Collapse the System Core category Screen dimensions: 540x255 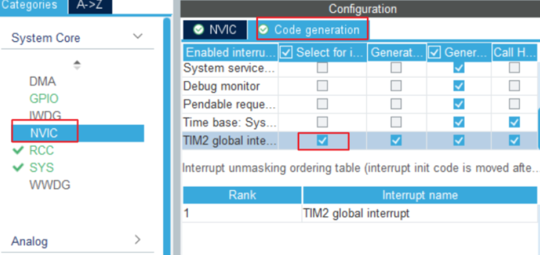pos(138,36)
